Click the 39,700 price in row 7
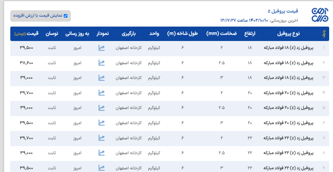Viewport: 333px width, 172px height. [26, 137]
